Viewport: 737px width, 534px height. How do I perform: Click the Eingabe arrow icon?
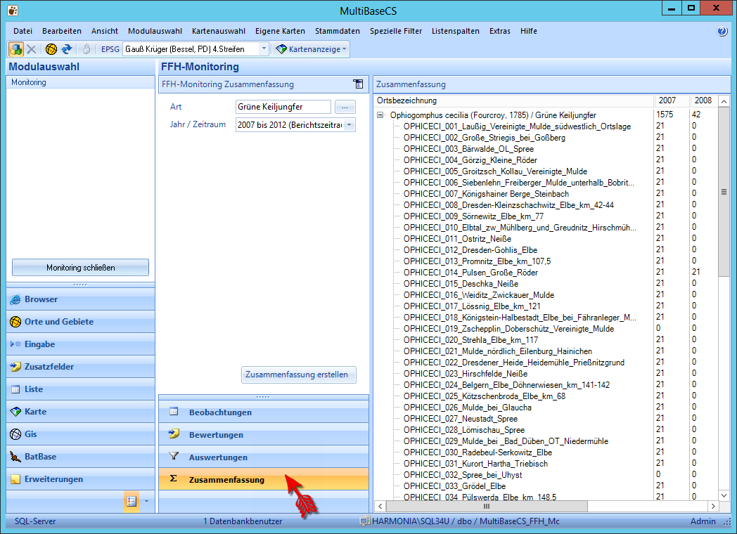(15, 344)
